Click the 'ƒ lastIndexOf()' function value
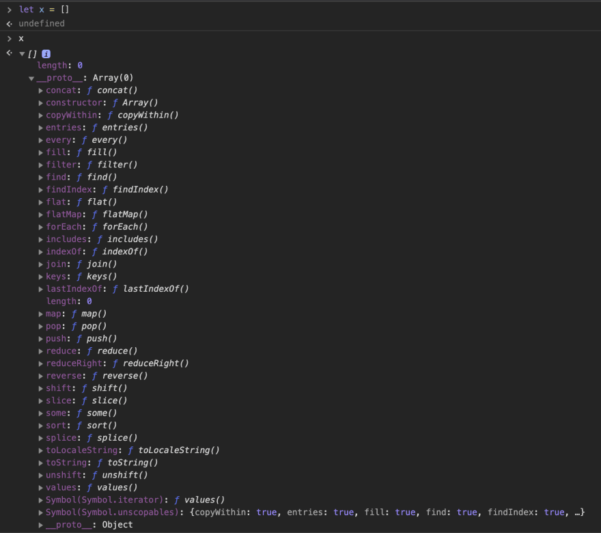The width and height of the screenshot is (601, 533). (150, 289)
